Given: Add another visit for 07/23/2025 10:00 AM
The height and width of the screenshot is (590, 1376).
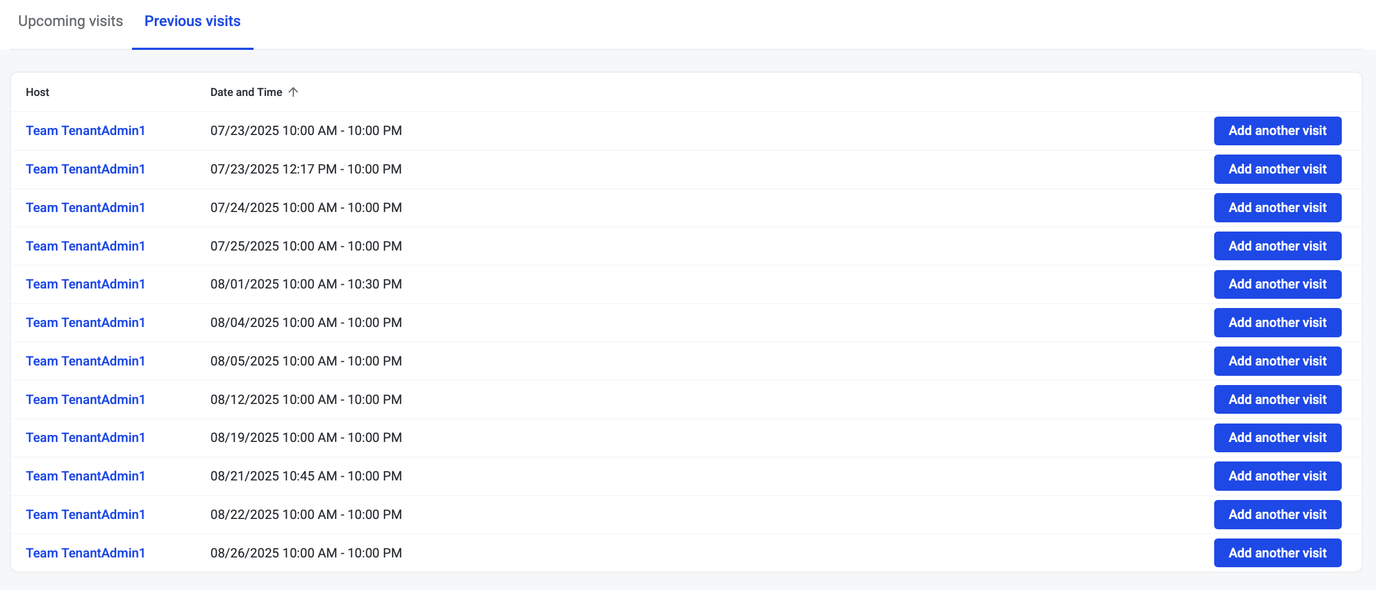Looking at the screenshot, I should click(x=1277, y=131).
